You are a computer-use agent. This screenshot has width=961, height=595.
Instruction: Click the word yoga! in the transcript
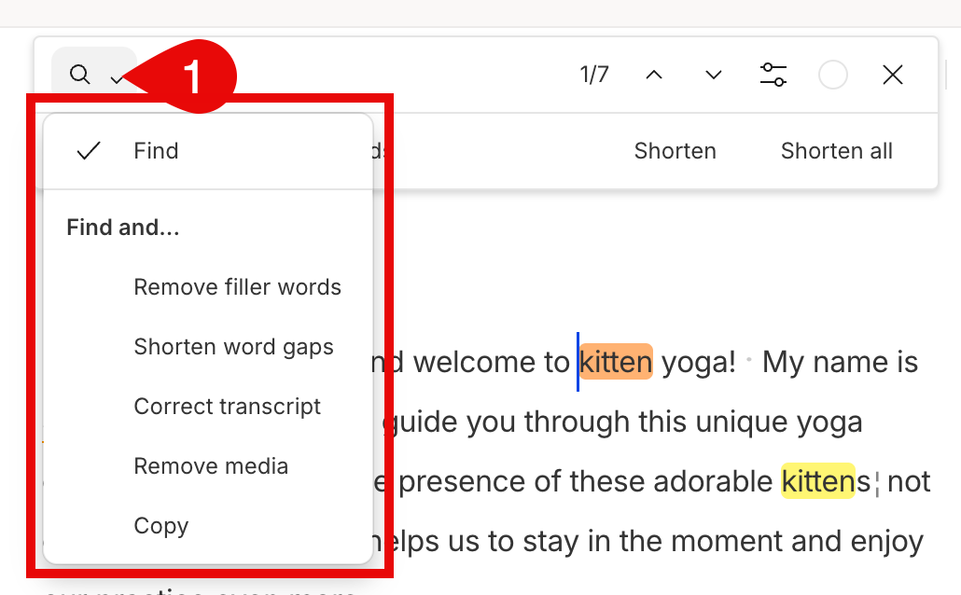(x=699, y=362)
